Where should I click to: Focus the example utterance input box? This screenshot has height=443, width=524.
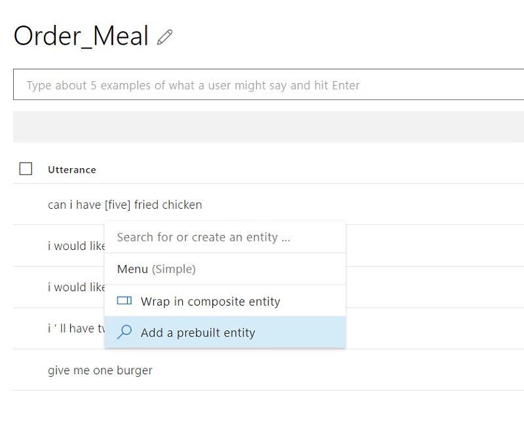tap(269, 84)
